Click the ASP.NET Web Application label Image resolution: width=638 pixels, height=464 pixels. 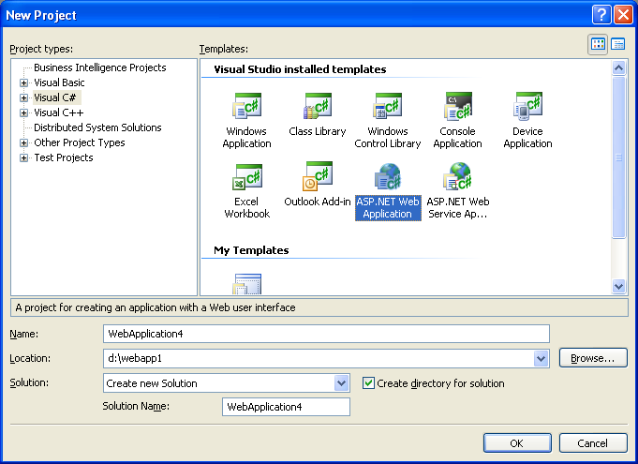388,207
